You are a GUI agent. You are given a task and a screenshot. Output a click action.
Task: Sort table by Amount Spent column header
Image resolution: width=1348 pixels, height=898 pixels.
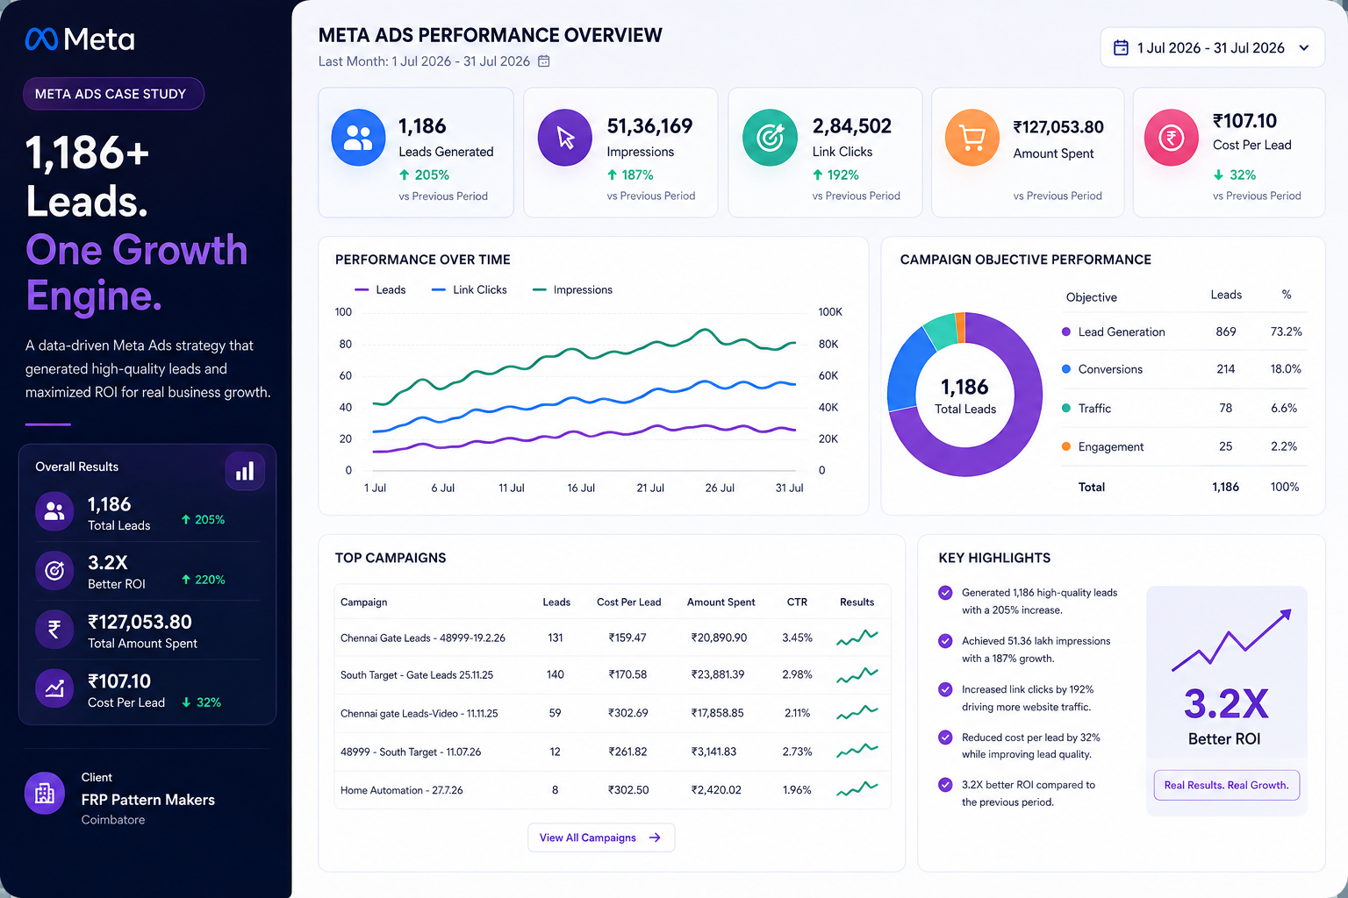721,602
